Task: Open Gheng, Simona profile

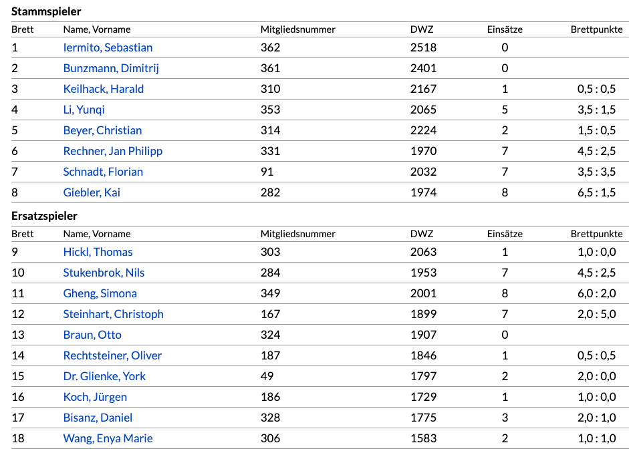Action: click(x=100, y=293)
